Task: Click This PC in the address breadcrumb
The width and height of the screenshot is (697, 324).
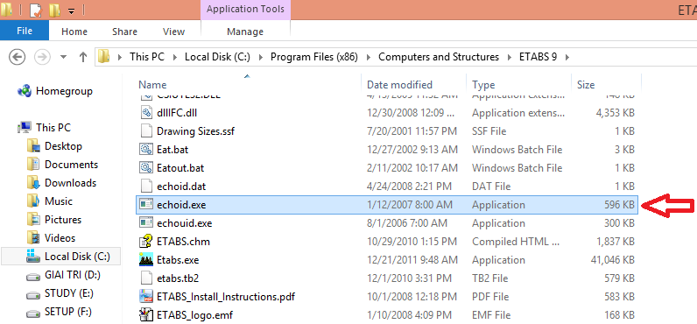Action: (x=147, y=57)
